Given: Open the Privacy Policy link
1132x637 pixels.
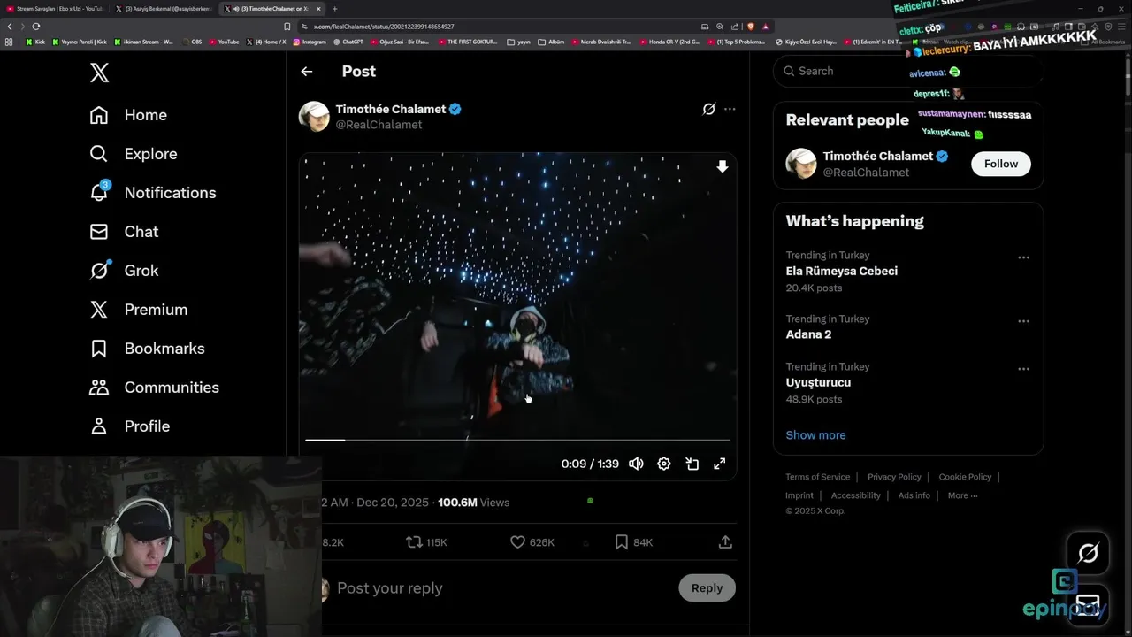Looking at the screenshot, I should tap(894, 477).
